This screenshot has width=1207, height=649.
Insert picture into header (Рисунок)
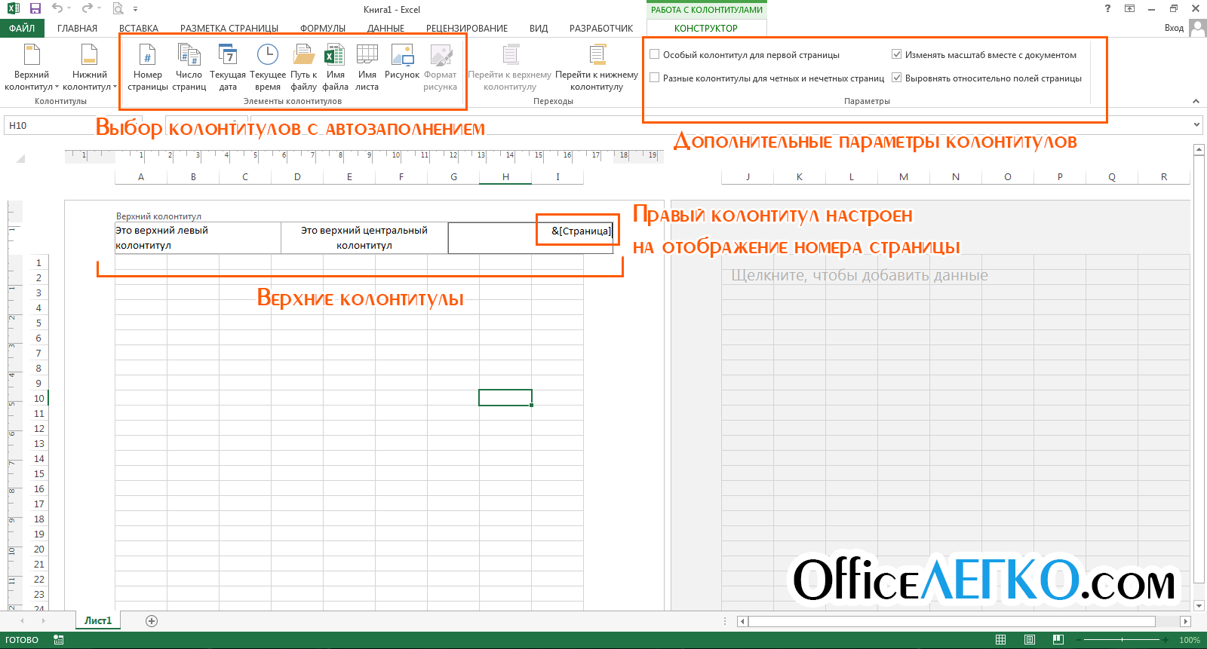point(402,62)
